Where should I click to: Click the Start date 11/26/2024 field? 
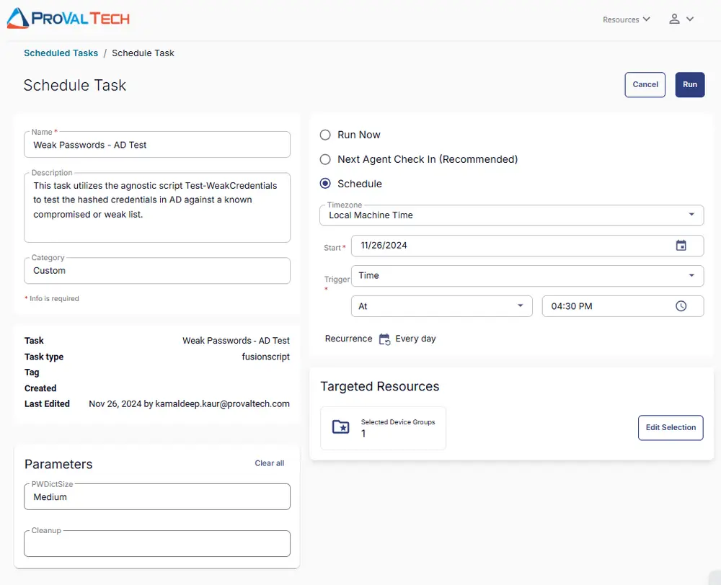tap(528, 246)
